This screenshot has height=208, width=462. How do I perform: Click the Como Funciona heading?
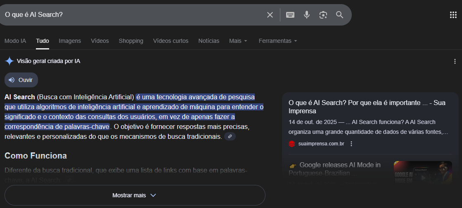click(36, 156)
